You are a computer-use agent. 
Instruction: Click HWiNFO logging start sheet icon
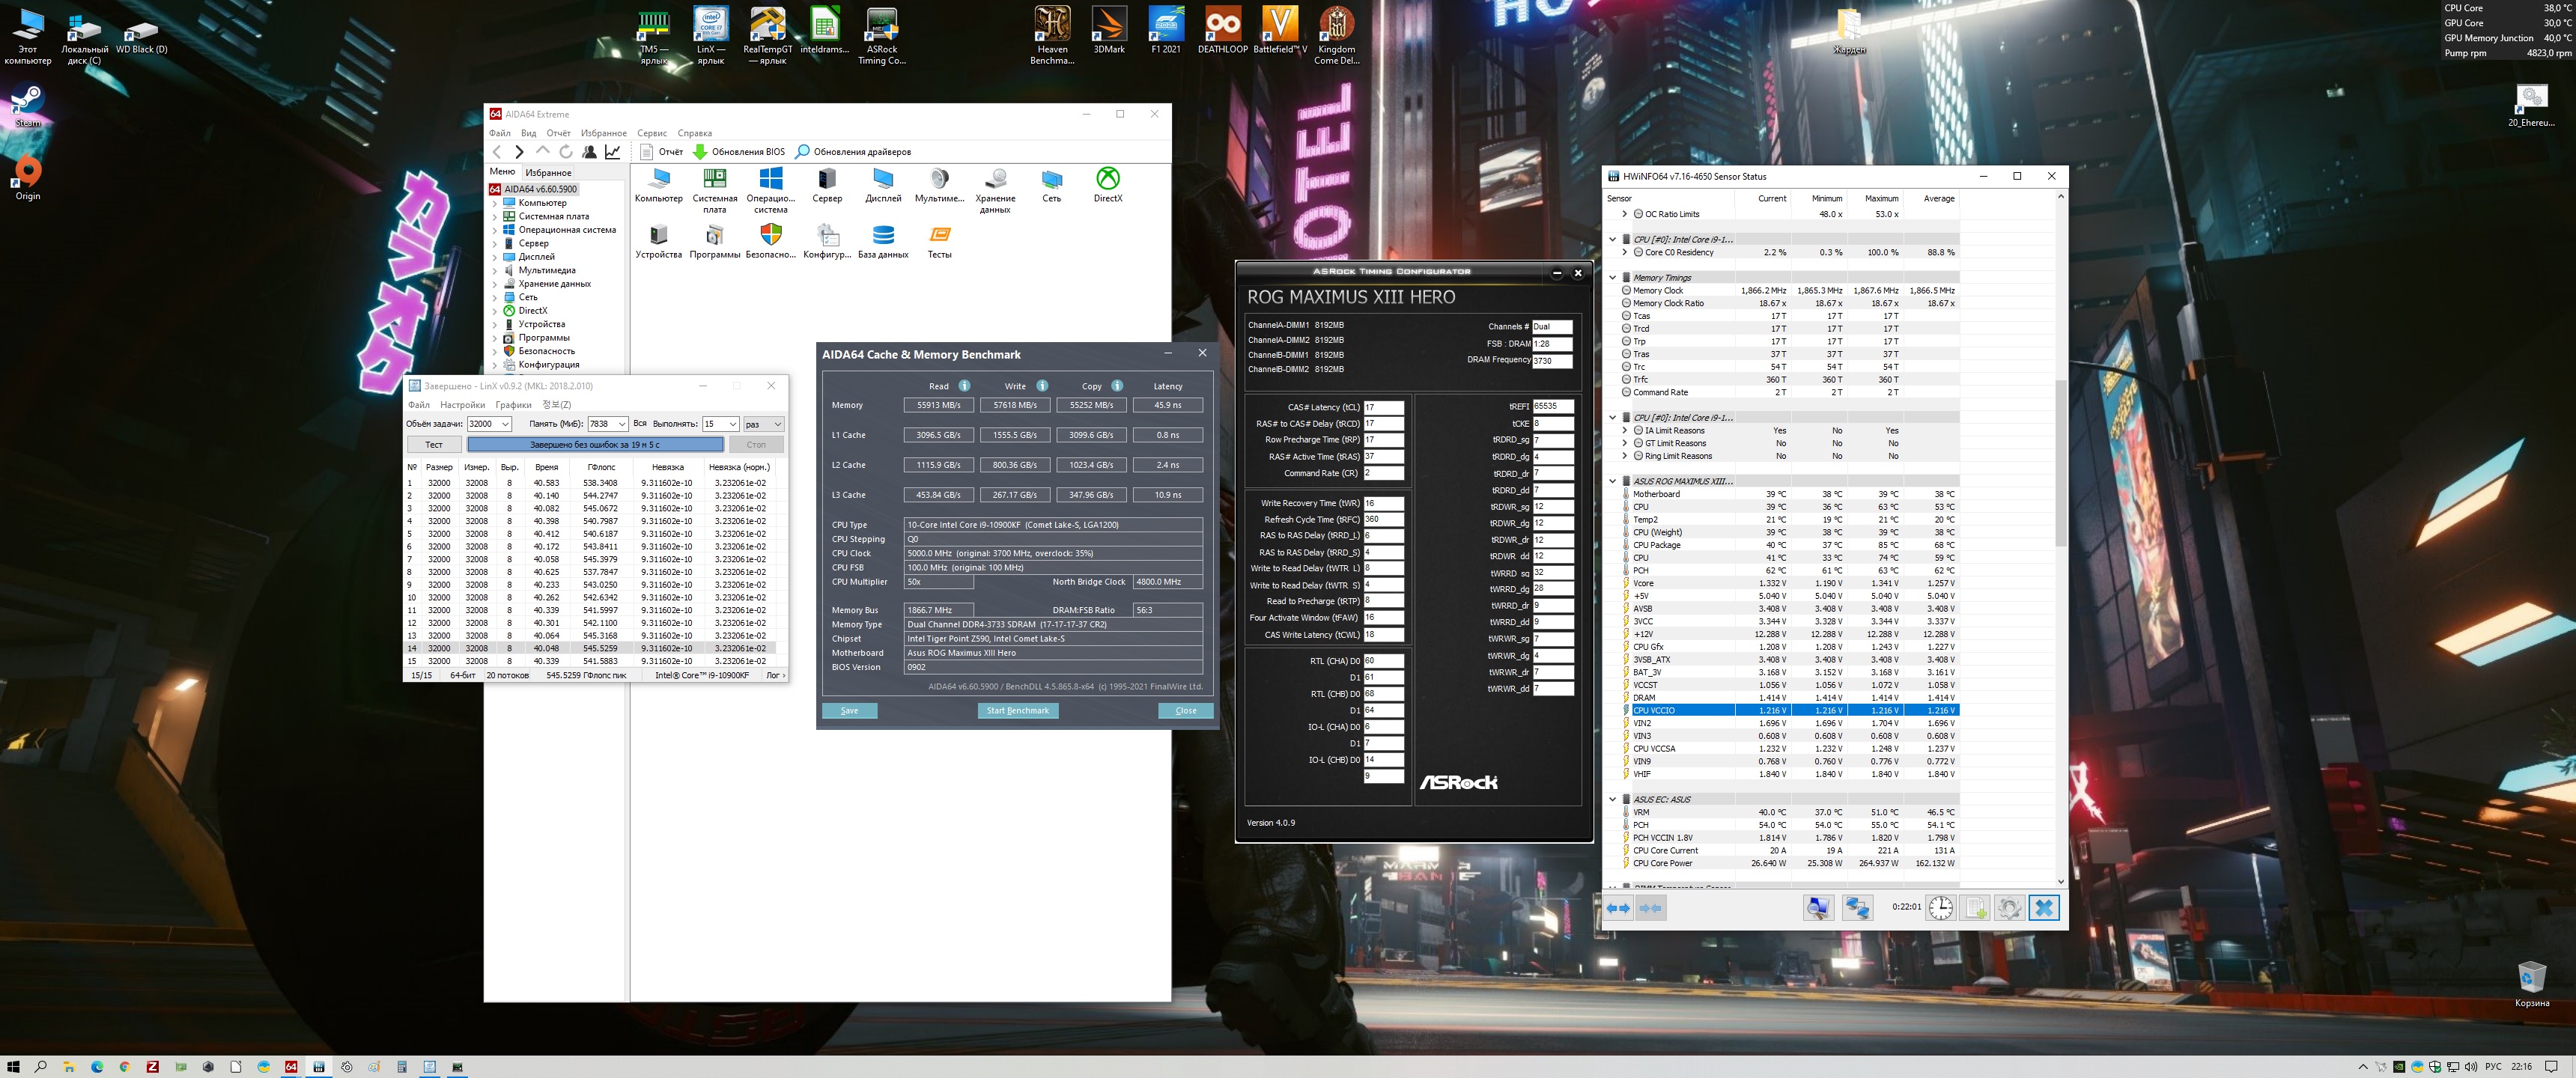coord(1975,908)
